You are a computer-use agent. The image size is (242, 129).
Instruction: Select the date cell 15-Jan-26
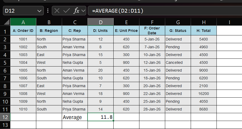click(x=152, y=71)
